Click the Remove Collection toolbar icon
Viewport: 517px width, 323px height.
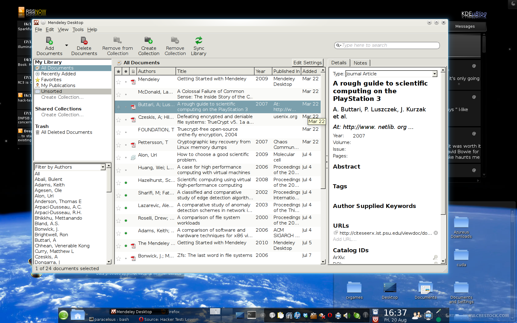(175, 40)
